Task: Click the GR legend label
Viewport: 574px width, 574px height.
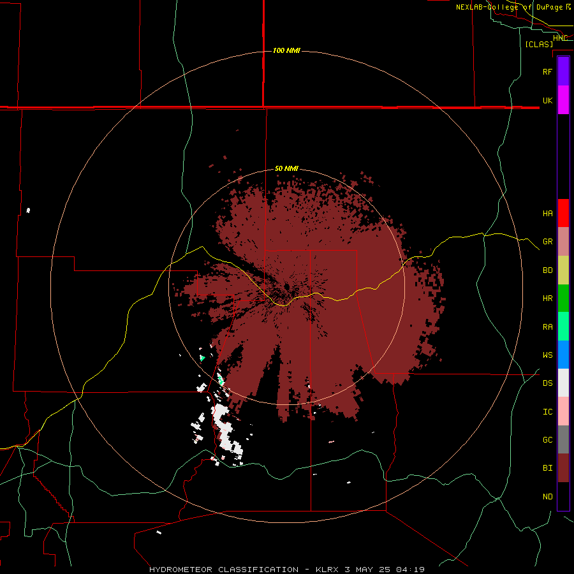Action: (x=547, y=242)
